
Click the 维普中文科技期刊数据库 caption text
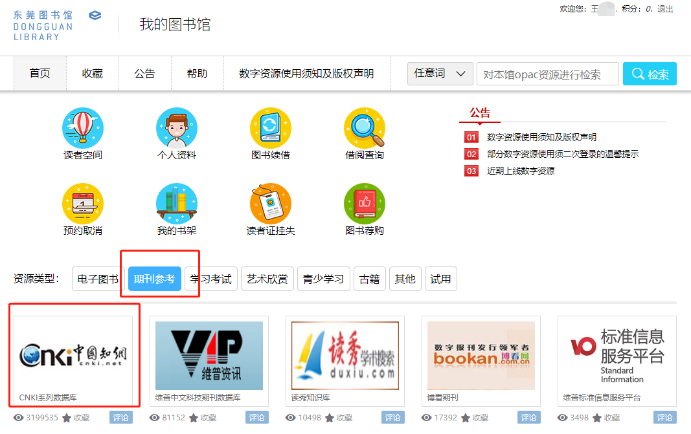click(x=198, y=398)
